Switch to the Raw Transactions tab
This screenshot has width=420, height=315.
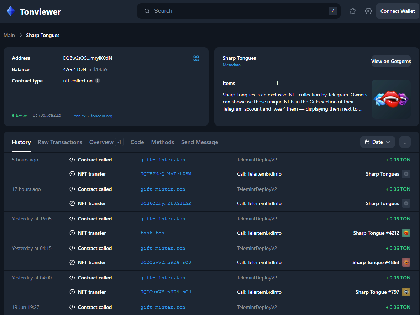60,142
